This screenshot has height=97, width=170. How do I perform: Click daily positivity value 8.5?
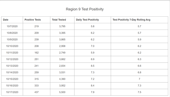tap(92, 66)
